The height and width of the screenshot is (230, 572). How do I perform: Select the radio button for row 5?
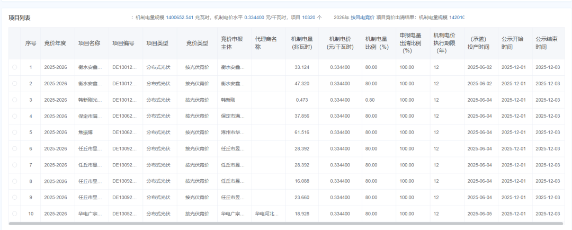click(x=14, y=132)
